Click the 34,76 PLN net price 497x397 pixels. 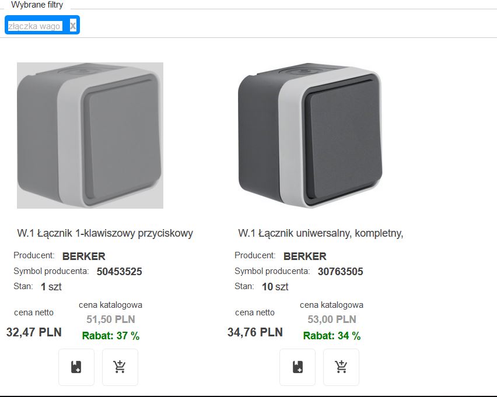coord(255,332)
